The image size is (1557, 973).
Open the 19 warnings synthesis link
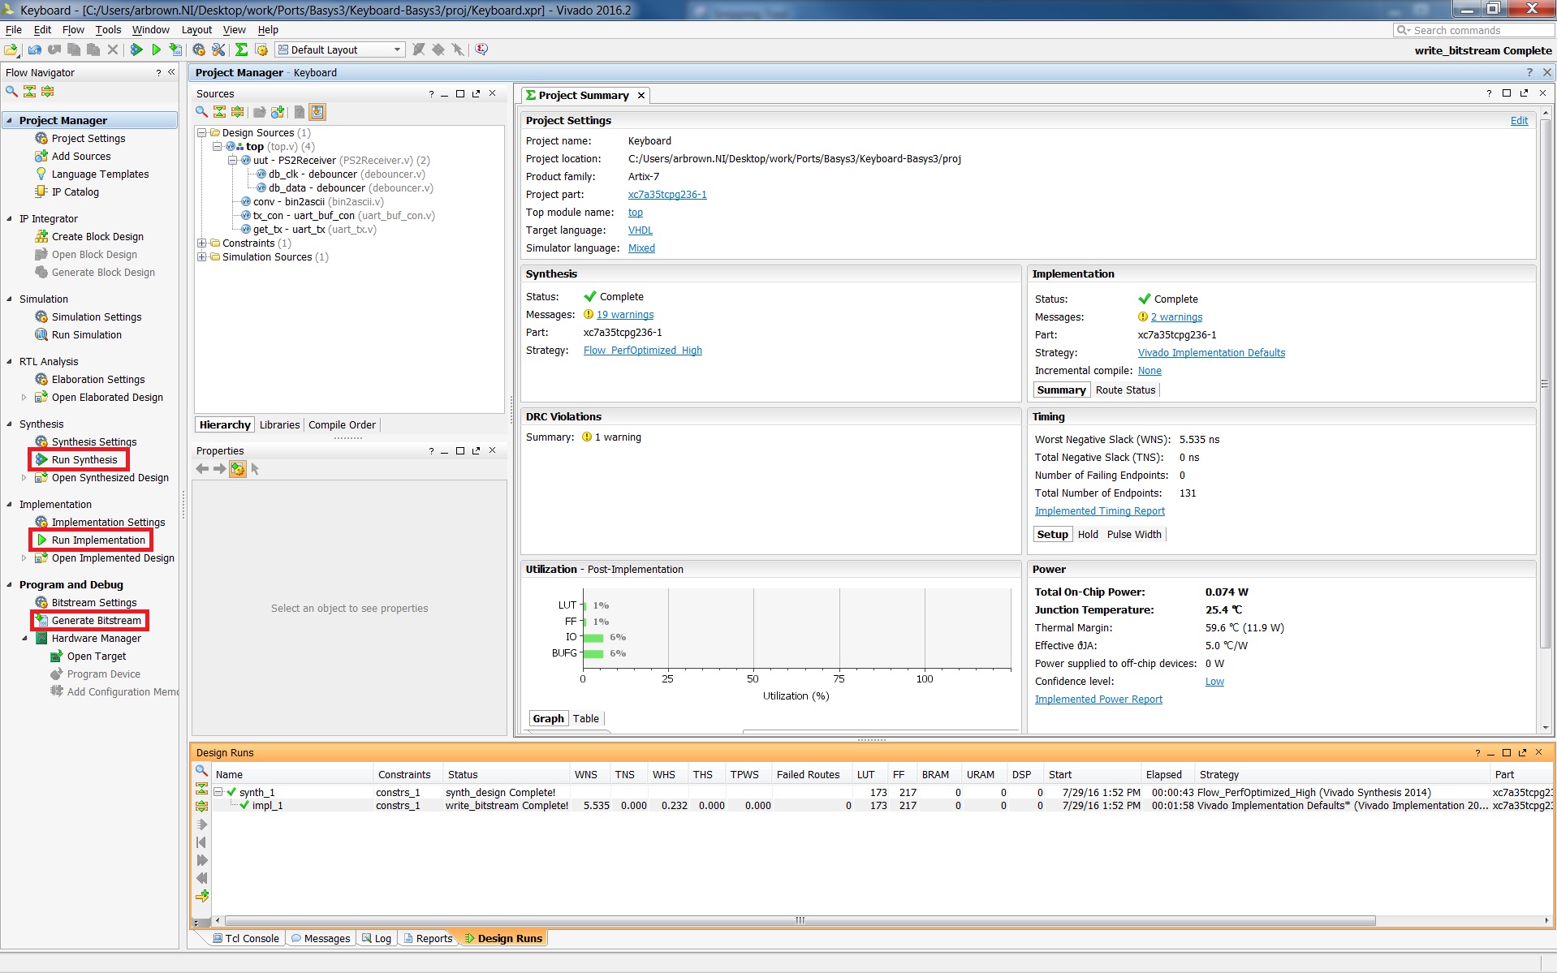click(625, 315)
